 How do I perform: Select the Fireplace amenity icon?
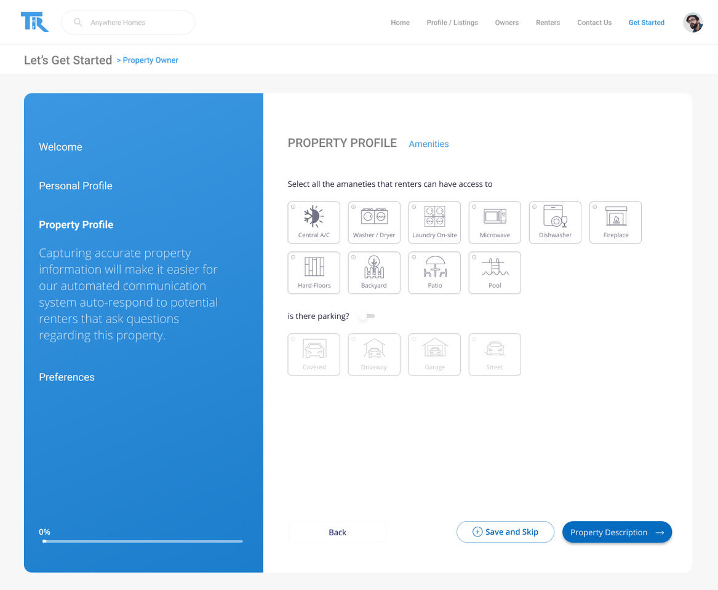[x=615, y=222]
